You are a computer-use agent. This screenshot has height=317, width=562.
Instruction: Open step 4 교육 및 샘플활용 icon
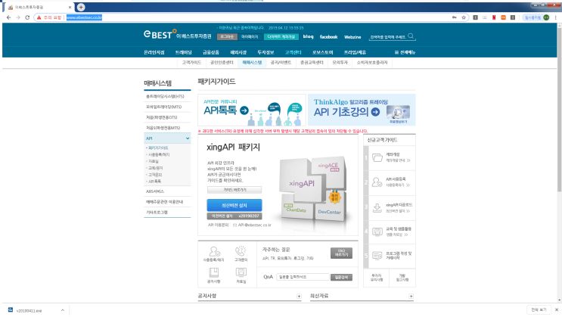377,232
